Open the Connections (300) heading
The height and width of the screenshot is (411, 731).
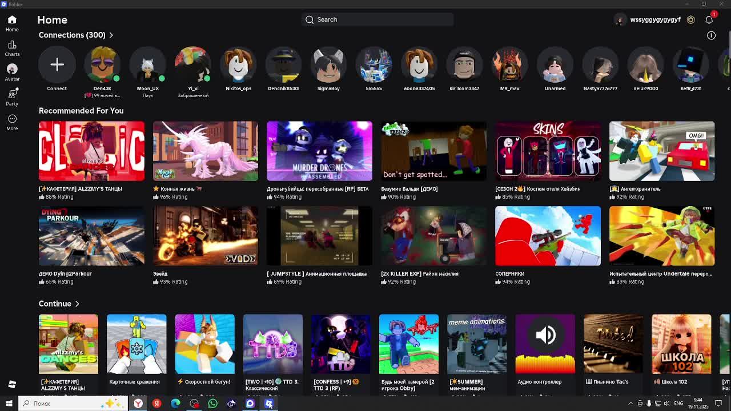coord(72,35)
